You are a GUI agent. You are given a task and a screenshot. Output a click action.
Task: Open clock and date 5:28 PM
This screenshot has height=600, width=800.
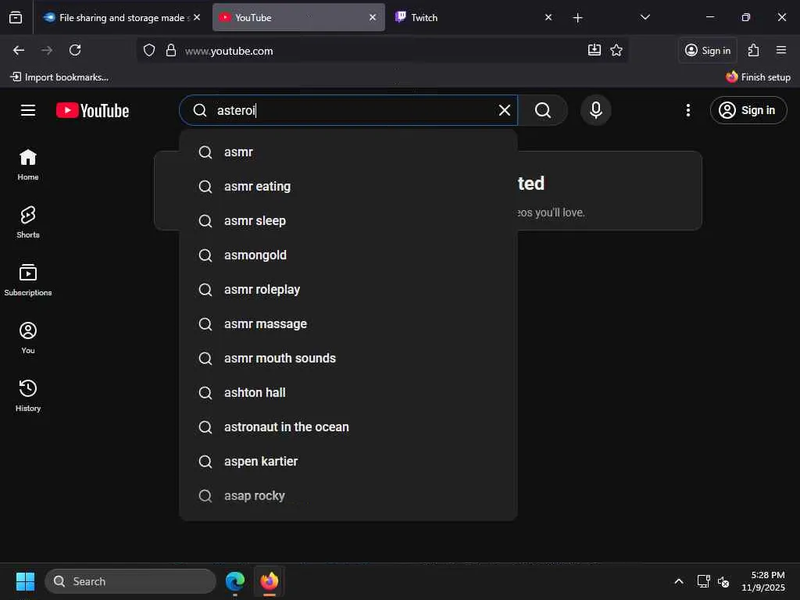763,581
